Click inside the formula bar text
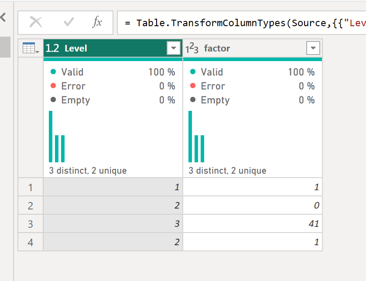This screenshot has height=281, width=366. coord(243,23)
